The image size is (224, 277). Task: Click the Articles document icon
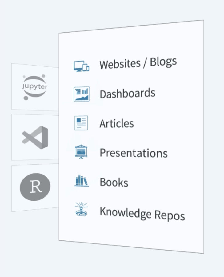tap(81, 123)
